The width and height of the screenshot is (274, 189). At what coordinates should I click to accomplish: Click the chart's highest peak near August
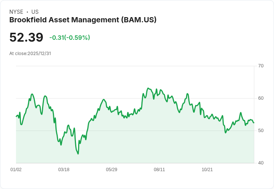pos(148,88)
